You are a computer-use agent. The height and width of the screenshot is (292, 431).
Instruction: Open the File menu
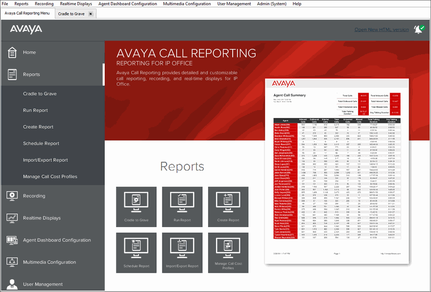(x=5, y=4)
